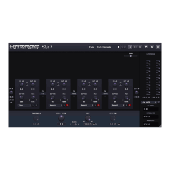Click band 2 Soften knob
Screen dimensions: 170x170
click(53, 98)
